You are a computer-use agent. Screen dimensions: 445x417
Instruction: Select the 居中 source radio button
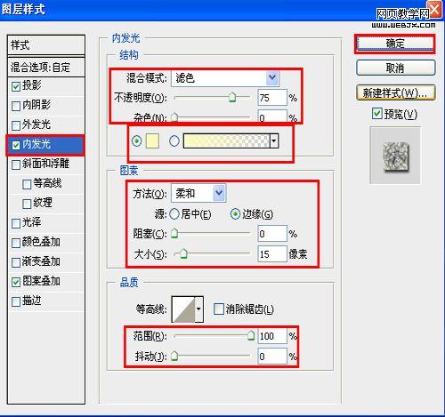(174, 213)
